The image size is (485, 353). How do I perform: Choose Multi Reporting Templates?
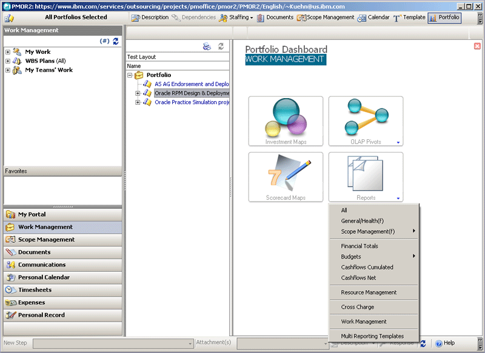point(373,336)
